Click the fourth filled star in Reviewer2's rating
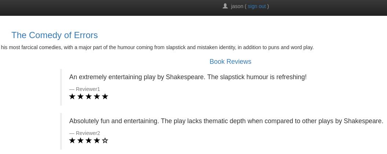Image resolution: width=387 pixels, height=154 pixels. (x=97, y=140)
